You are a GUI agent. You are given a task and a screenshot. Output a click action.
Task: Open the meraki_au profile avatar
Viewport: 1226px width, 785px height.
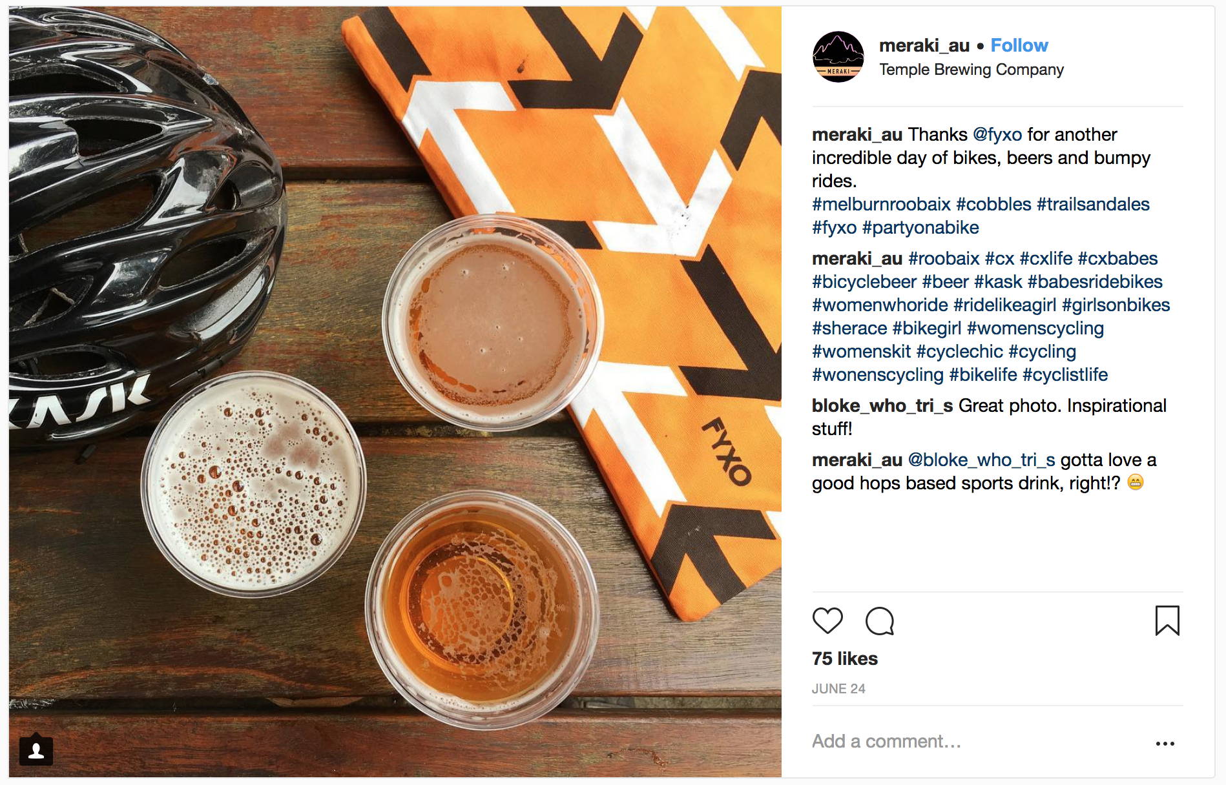(x=838, y=57)
